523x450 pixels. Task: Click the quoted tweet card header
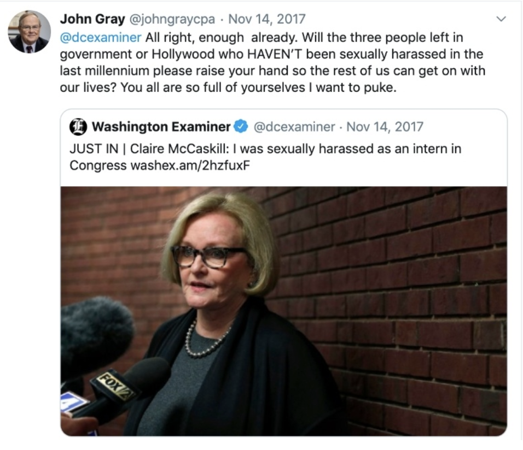coord(247,127)
